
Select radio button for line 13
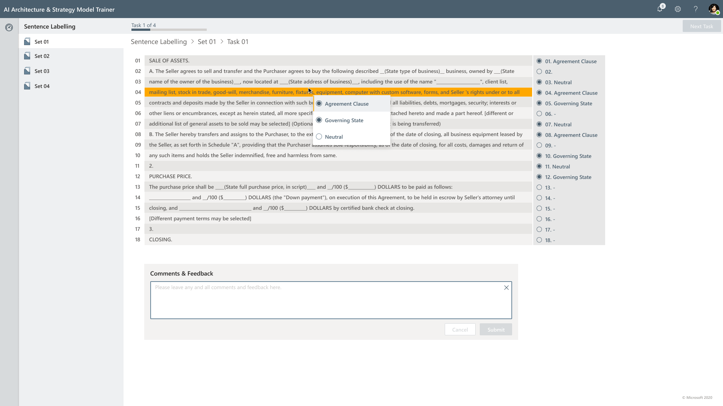tap(539, 187)
